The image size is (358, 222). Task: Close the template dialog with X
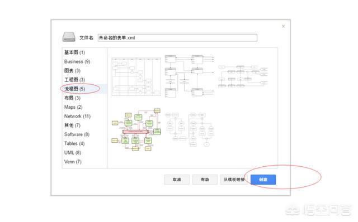pos(283,26)
